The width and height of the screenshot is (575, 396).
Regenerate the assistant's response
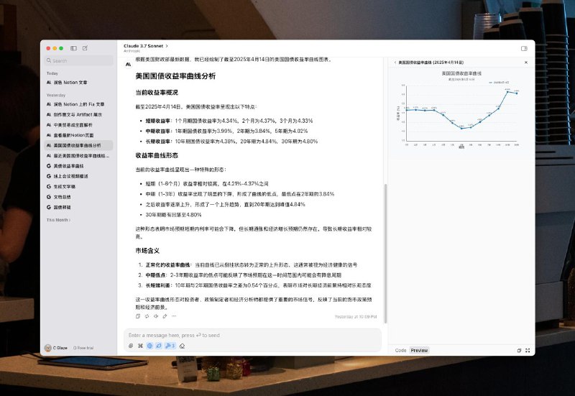[x=147, y=316]
